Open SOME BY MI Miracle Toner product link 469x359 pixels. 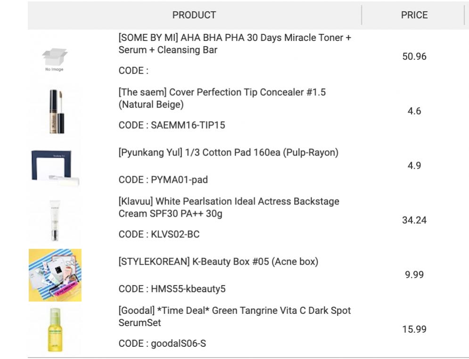click(x=235, y=44)
